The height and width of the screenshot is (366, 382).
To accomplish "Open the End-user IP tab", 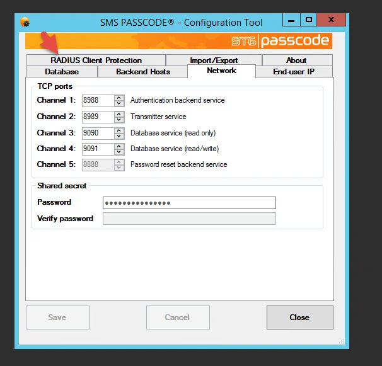I will point(294,72).
